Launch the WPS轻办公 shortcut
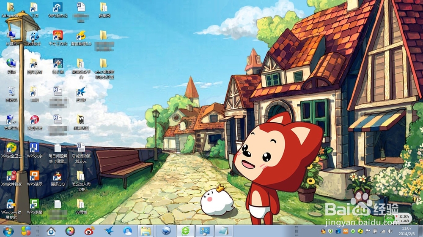Image resolution: width=423 pixels, height=237 pixels. click(58, 10)
